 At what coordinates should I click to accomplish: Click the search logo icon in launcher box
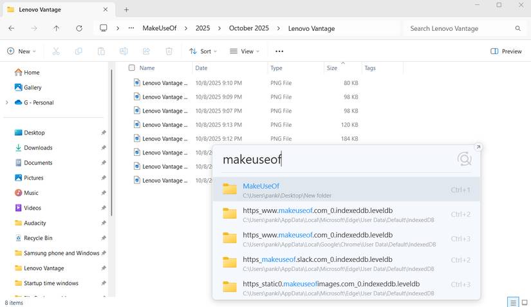pos(464,159)
